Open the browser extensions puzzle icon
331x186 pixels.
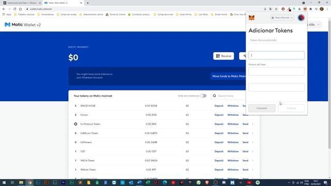[310, 9]
